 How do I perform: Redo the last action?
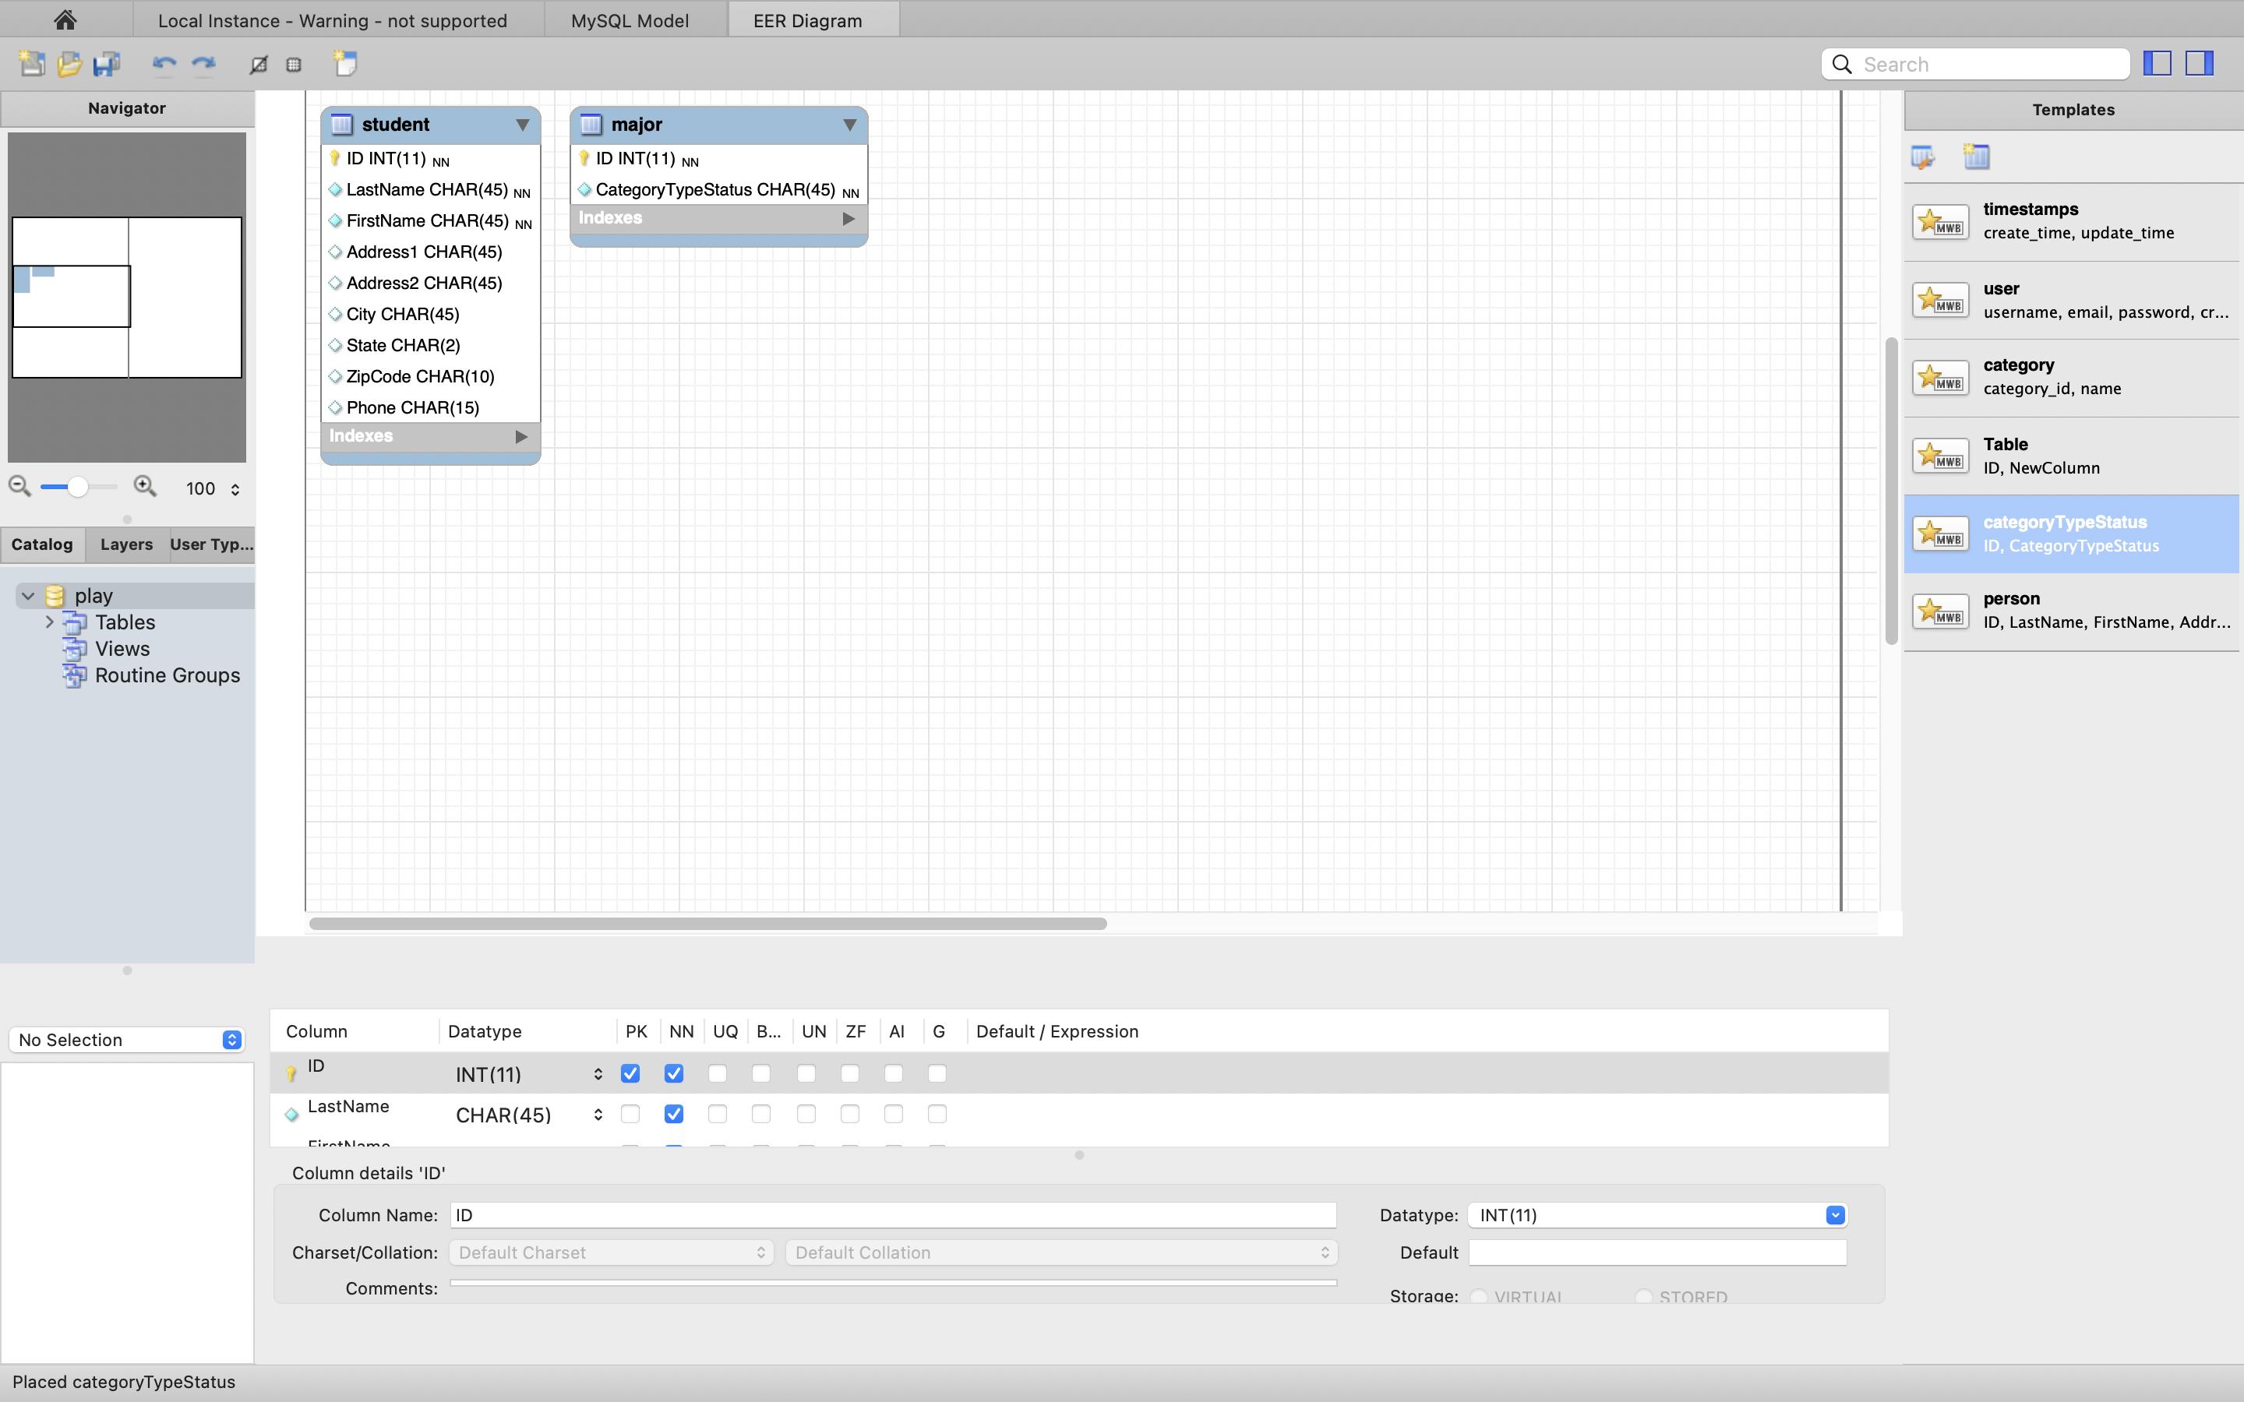[x=202, y=63]
